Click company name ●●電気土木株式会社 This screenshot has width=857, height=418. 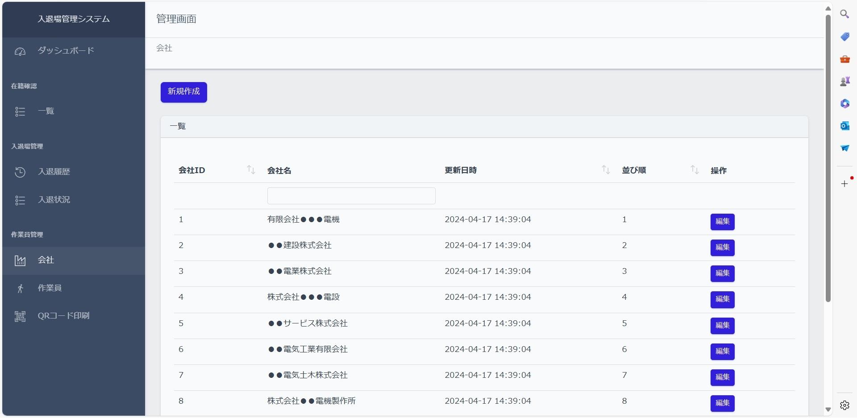pos(308,375)
